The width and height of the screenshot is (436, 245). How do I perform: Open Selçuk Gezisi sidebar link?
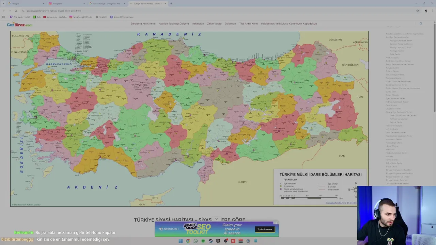(396, 122)
